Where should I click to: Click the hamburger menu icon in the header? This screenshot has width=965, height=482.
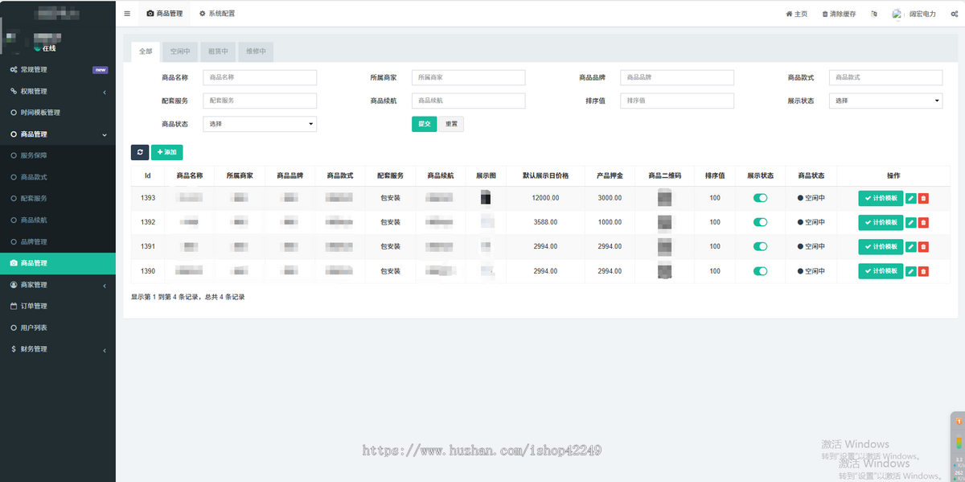[x=127, y=14]
